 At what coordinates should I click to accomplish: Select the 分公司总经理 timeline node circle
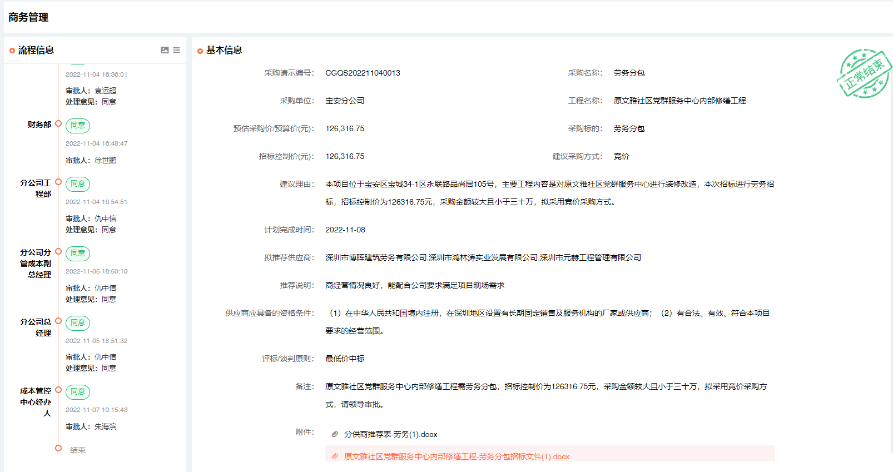pos(58,321)
